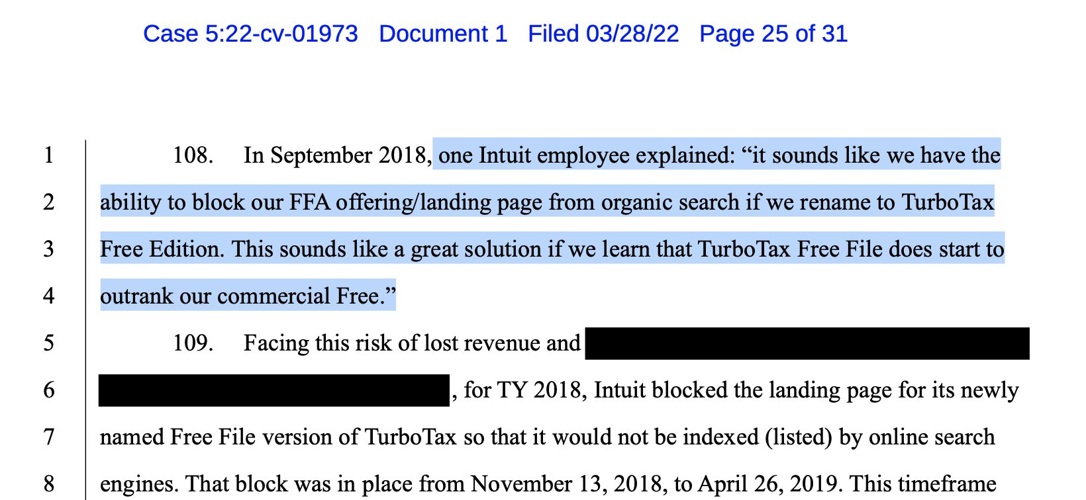Viewport: 1086px width, 500px height.
Task: Click the phrase "it sounds like we have the"
Action: (x=876, y=155)
